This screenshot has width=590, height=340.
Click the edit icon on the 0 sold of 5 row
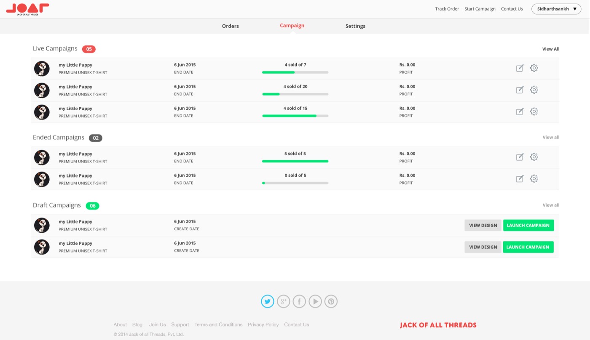pos(520,179)
